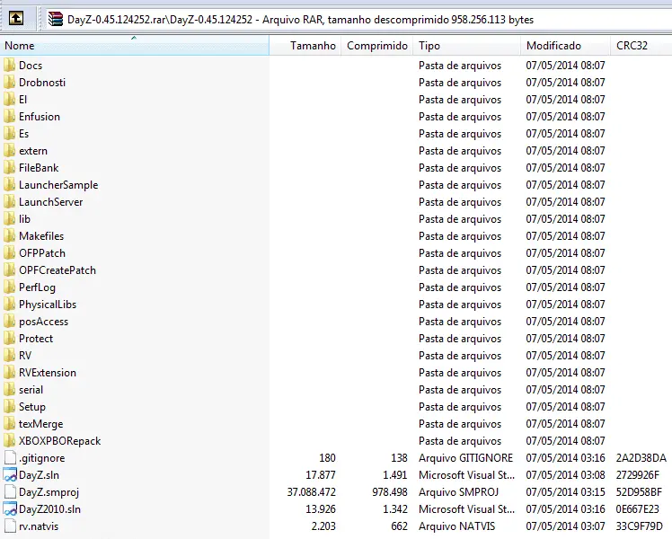672x539 pixels.
Task: Sort list by Tamanho column header
Action: [x=305, y=46]
